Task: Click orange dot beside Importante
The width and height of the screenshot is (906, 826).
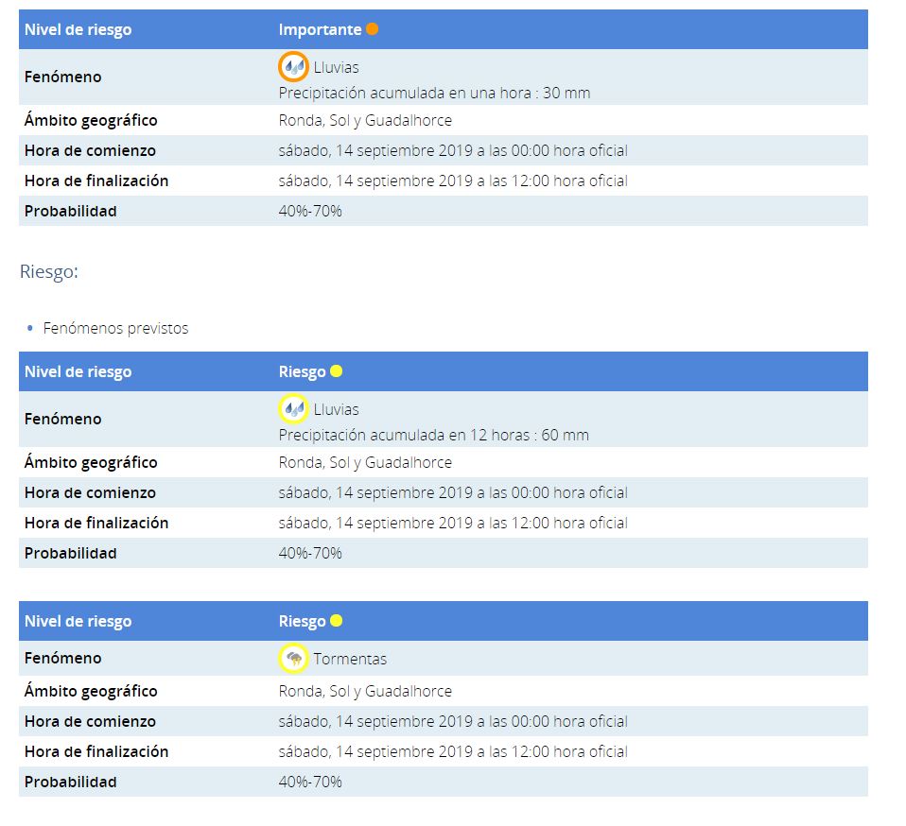Action: (x=372, y=29)
